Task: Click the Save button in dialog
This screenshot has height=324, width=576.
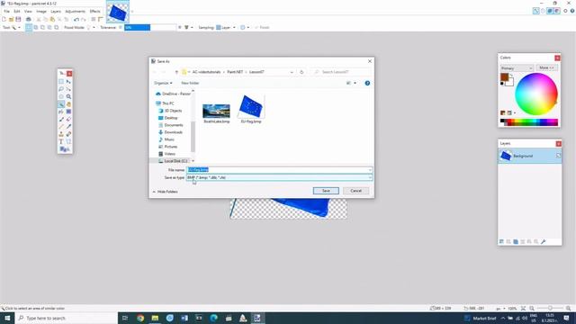Action: click(326, 191)
